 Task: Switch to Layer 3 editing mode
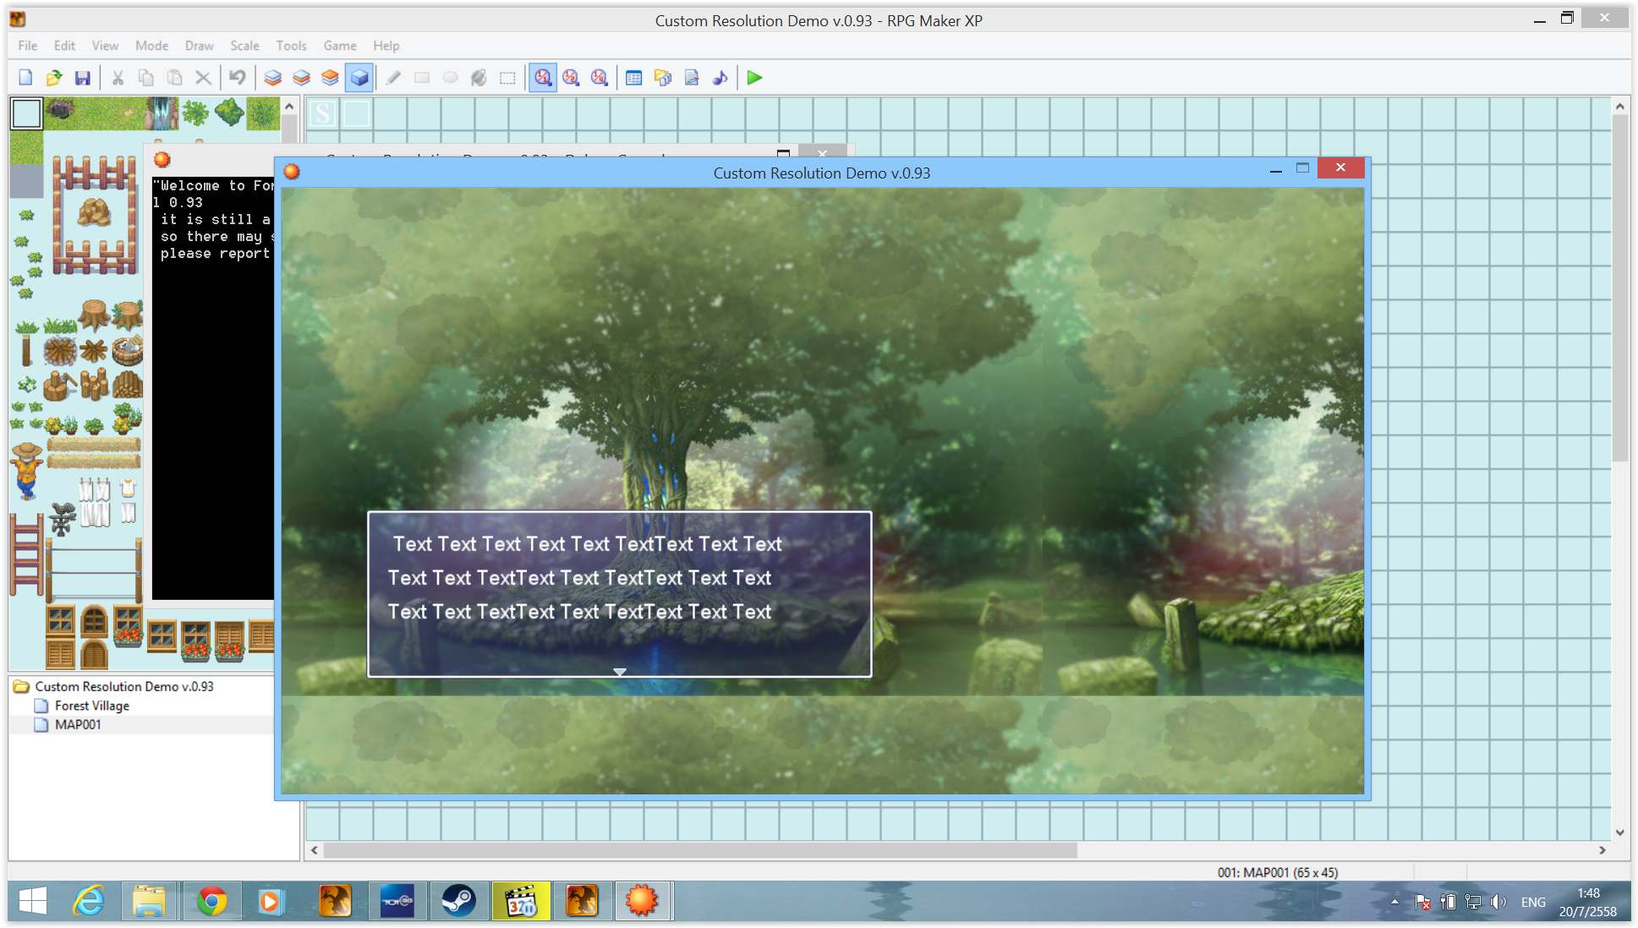click(330, 78)
